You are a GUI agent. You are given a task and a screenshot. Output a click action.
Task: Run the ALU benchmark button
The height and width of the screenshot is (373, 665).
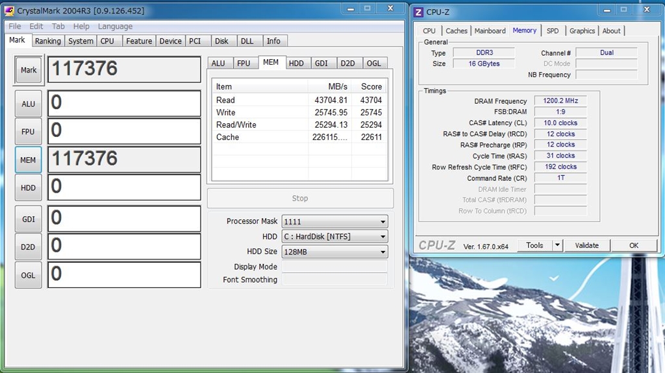[x=29, y=104]
